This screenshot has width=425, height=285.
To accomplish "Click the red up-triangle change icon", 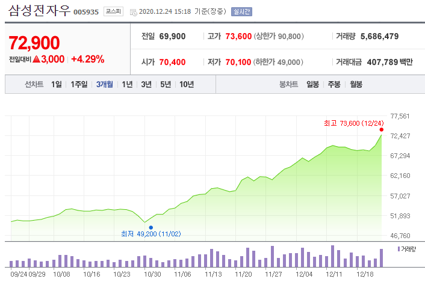I will [x=36, y=59].
